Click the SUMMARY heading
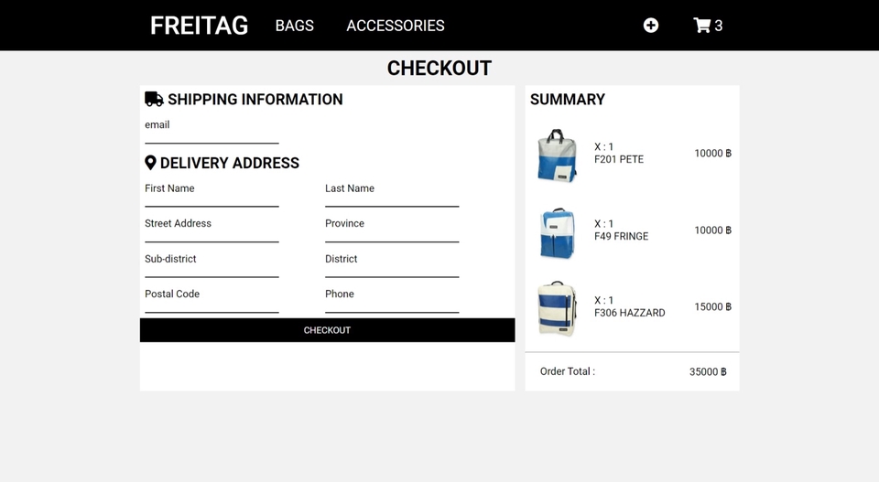This screenshot has height=482, width=879. (568, 100)
